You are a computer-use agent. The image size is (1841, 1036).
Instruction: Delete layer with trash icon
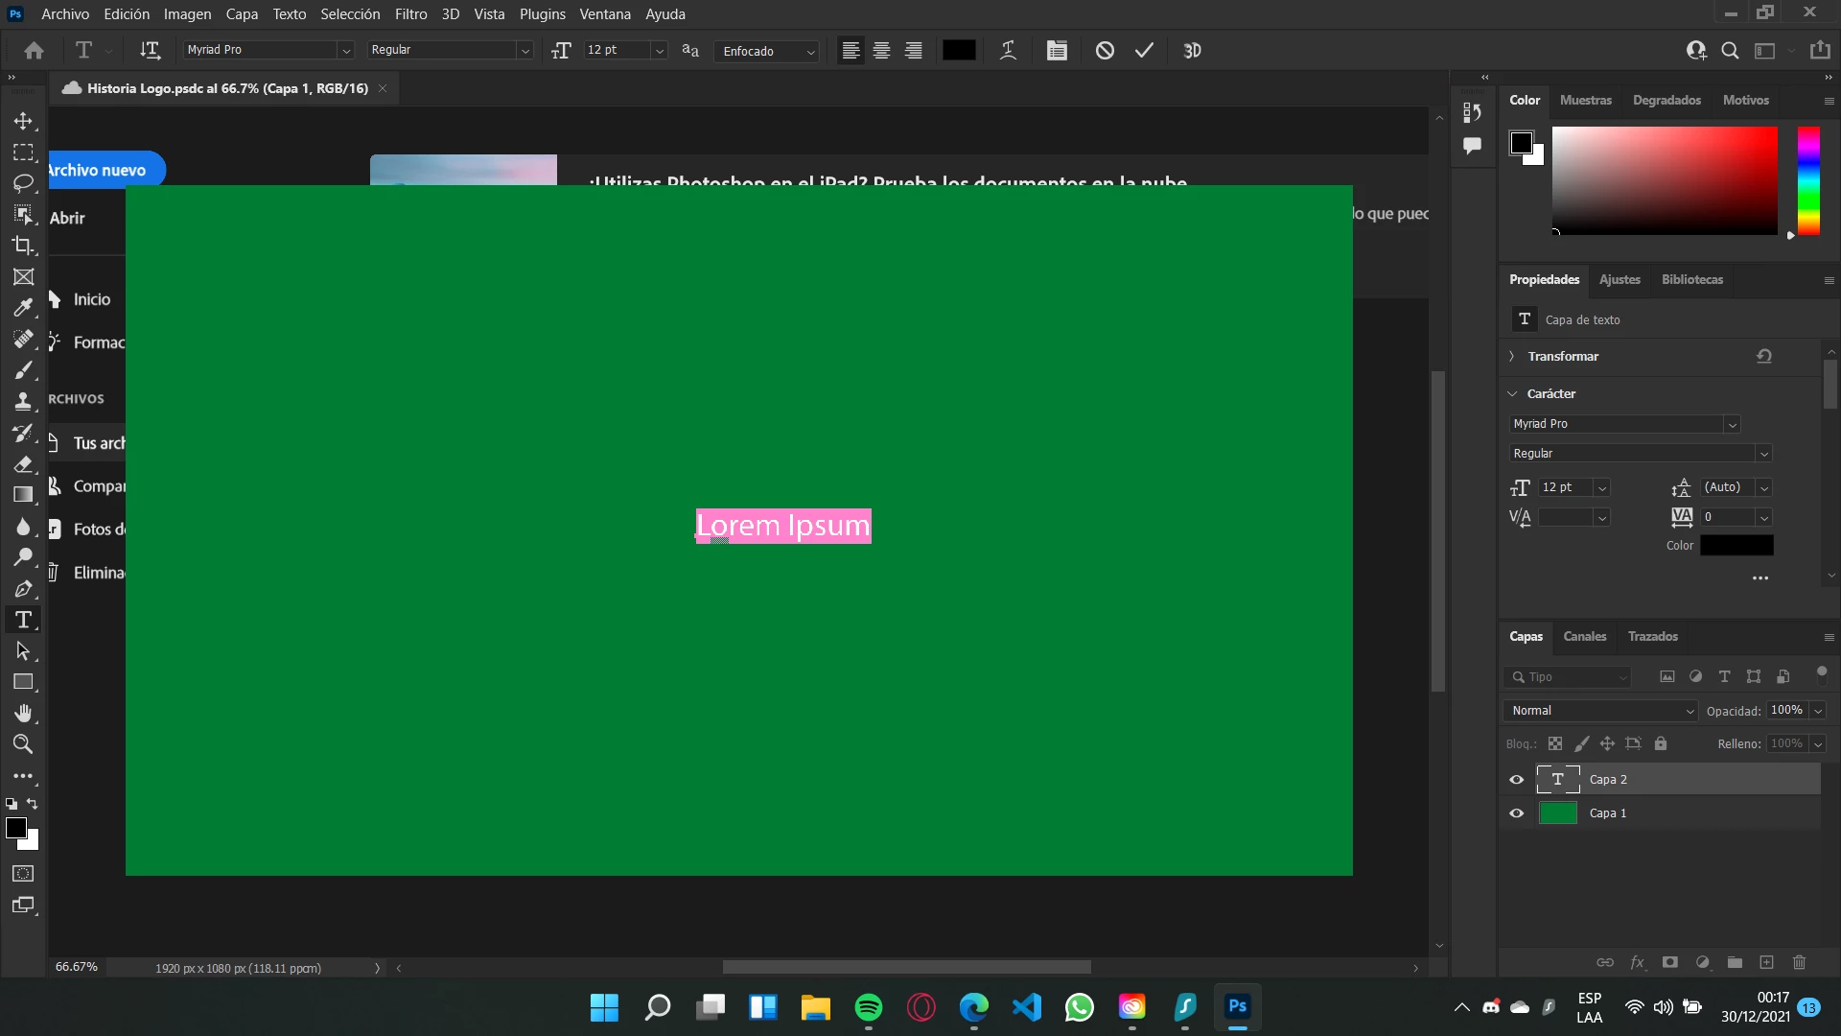point(1799,962)
